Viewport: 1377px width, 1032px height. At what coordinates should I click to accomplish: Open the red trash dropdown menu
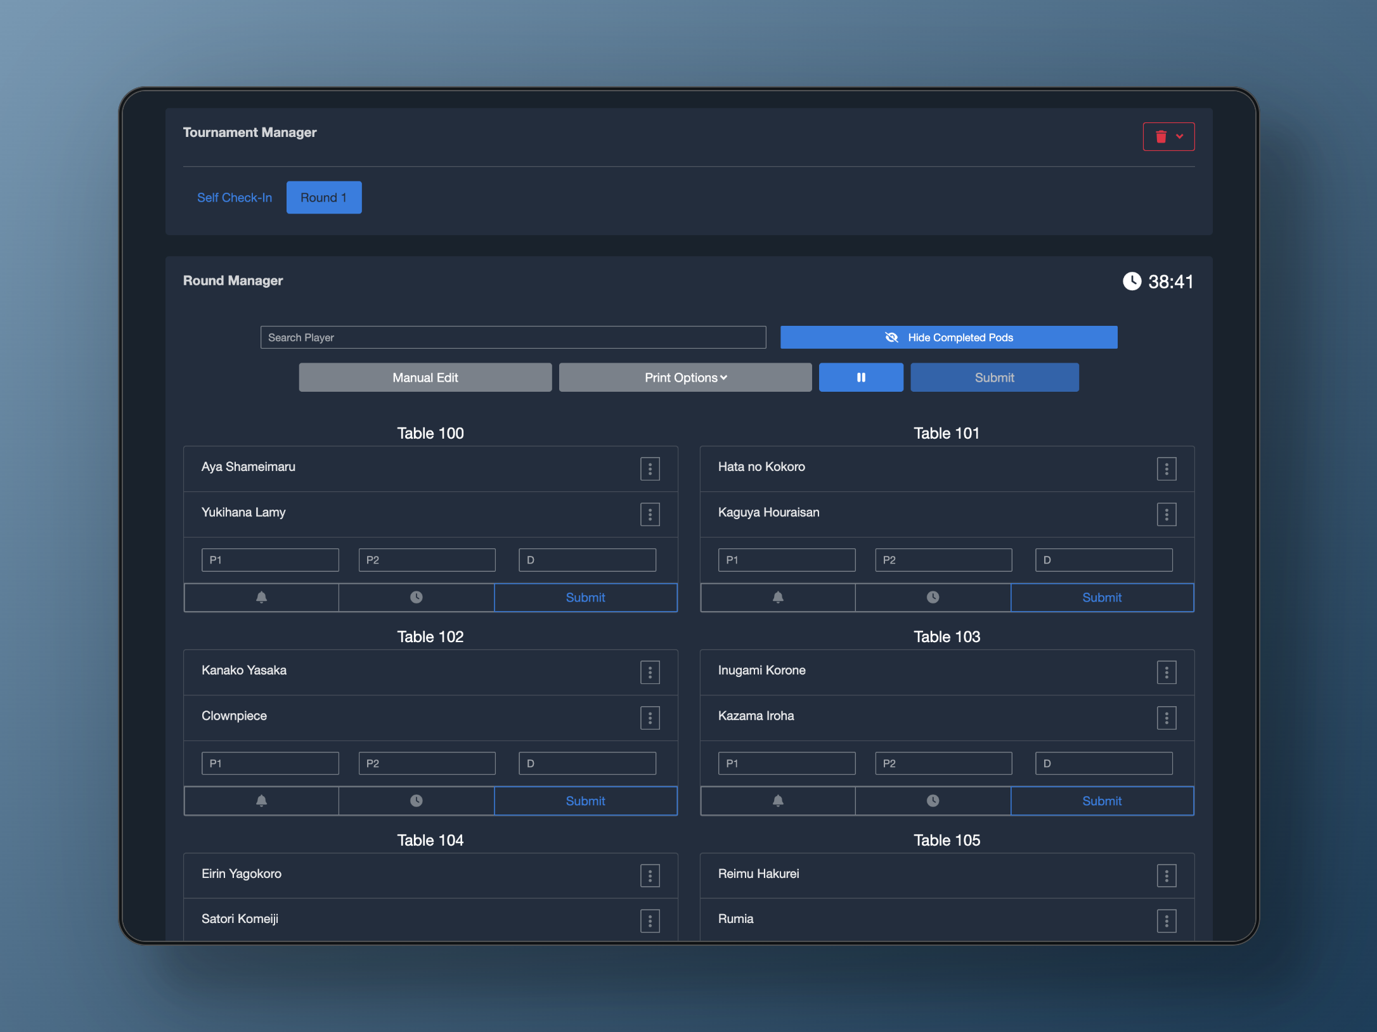[x=1168, y=136]
